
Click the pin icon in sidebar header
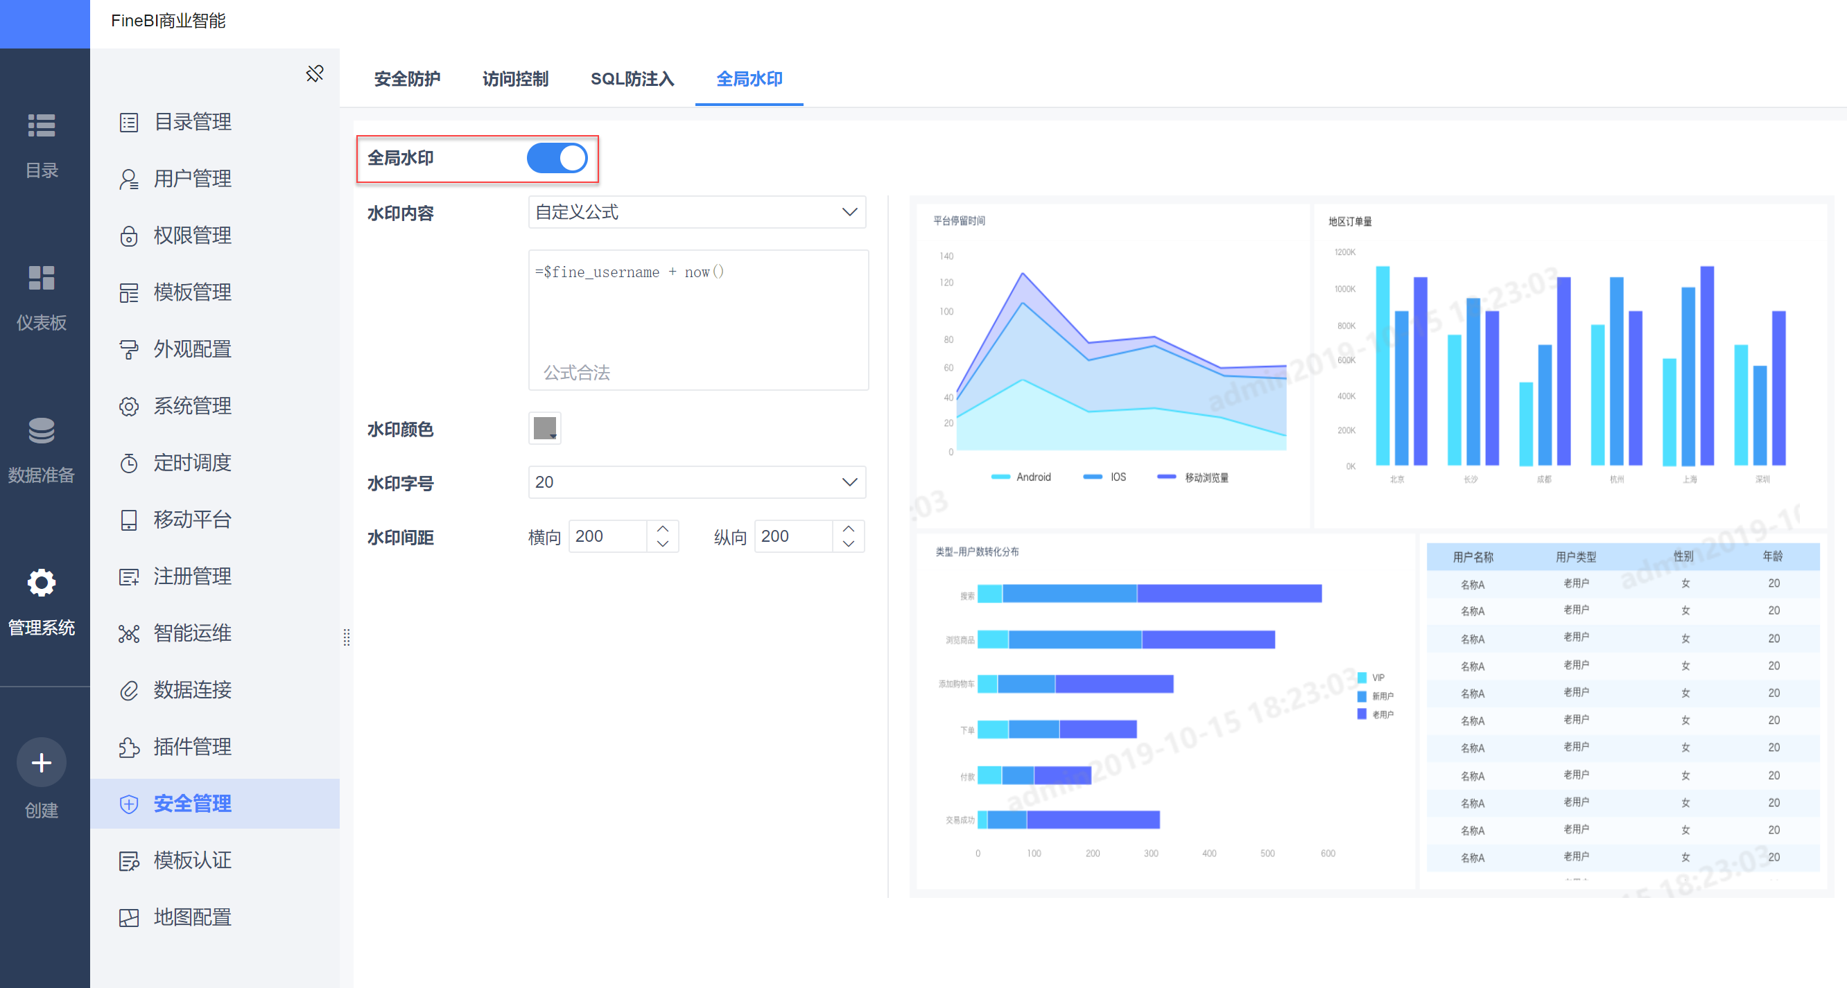(x=314, y=74)
